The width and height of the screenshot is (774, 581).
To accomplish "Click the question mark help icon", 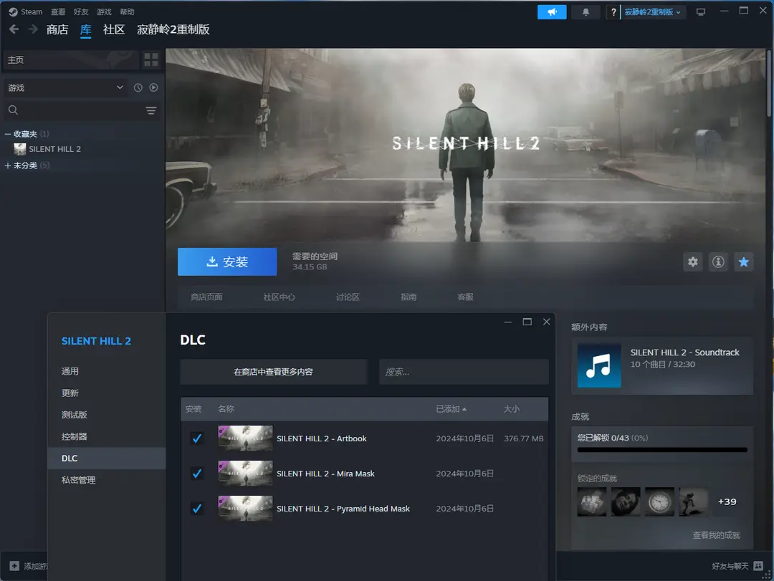I will tap(613, 12).
